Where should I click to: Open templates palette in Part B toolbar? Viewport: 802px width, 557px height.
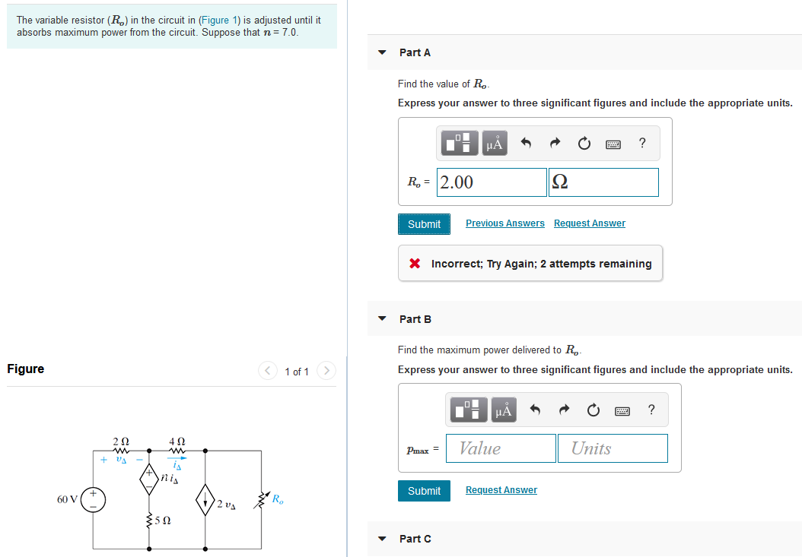pos(468,410)
